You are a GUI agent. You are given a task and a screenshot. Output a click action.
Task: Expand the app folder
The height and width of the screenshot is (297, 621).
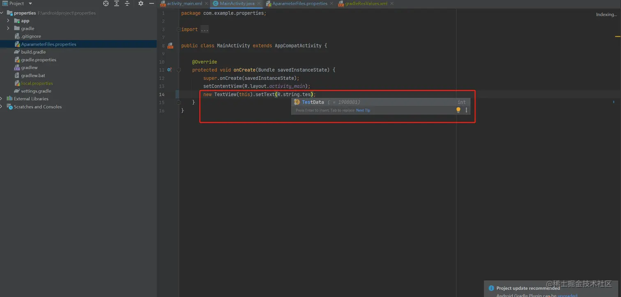click(x=8, y=21)
